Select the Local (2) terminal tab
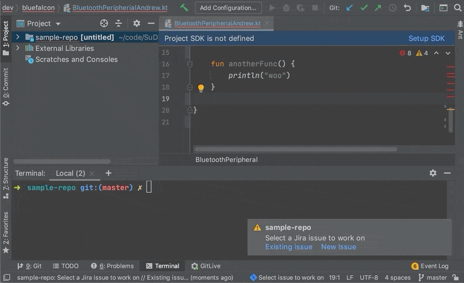Image resolution: width=464 pixels, height=283 pixels. (70, 174)
